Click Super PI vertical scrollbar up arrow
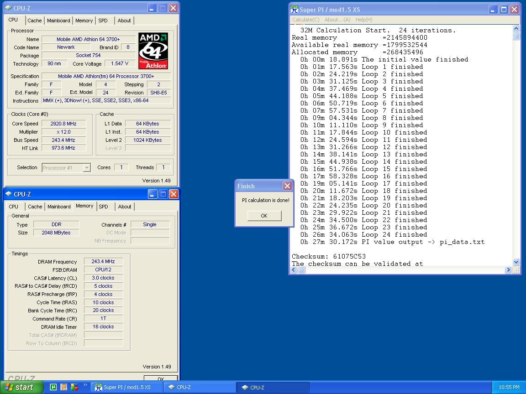The width and height of the screenshot is (526, 394). point(516,28)
